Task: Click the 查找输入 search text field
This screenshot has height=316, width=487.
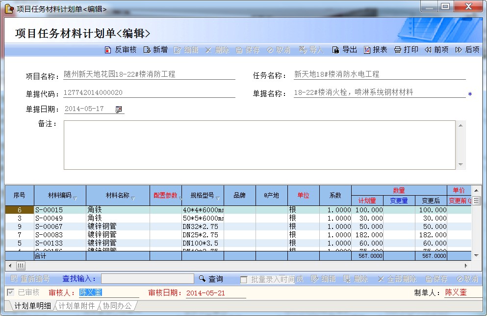Action: [147, 279]
